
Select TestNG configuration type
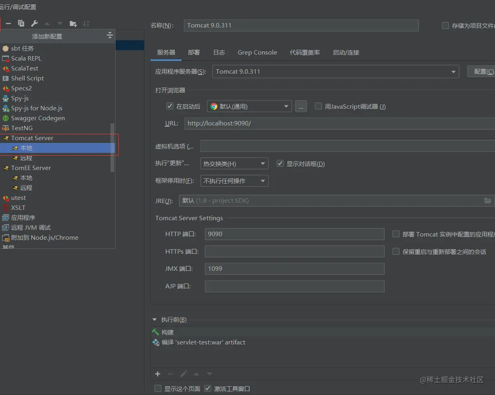[58, 128]
